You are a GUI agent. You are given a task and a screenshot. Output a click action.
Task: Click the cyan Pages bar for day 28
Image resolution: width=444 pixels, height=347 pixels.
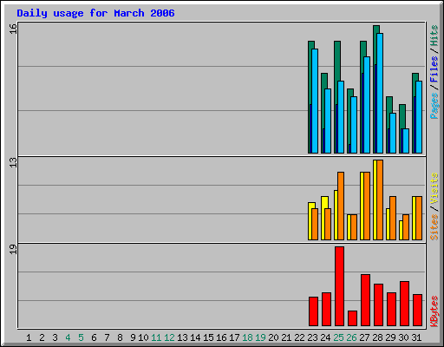pos(380,93)
